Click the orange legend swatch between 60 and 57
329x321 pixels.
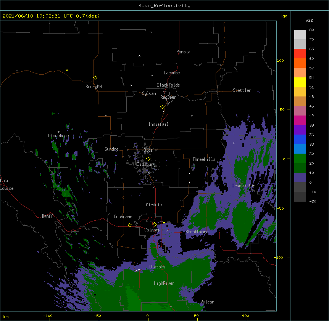[300, 63]
